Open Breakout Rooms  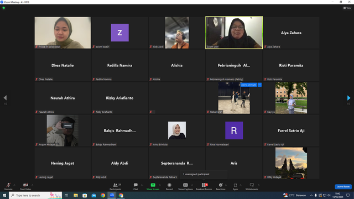[x=204, y=186]
